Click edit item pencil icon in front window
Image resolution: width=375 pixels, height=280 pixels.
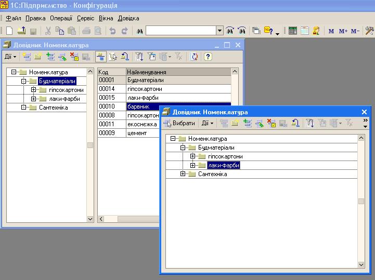pos(260,123)
